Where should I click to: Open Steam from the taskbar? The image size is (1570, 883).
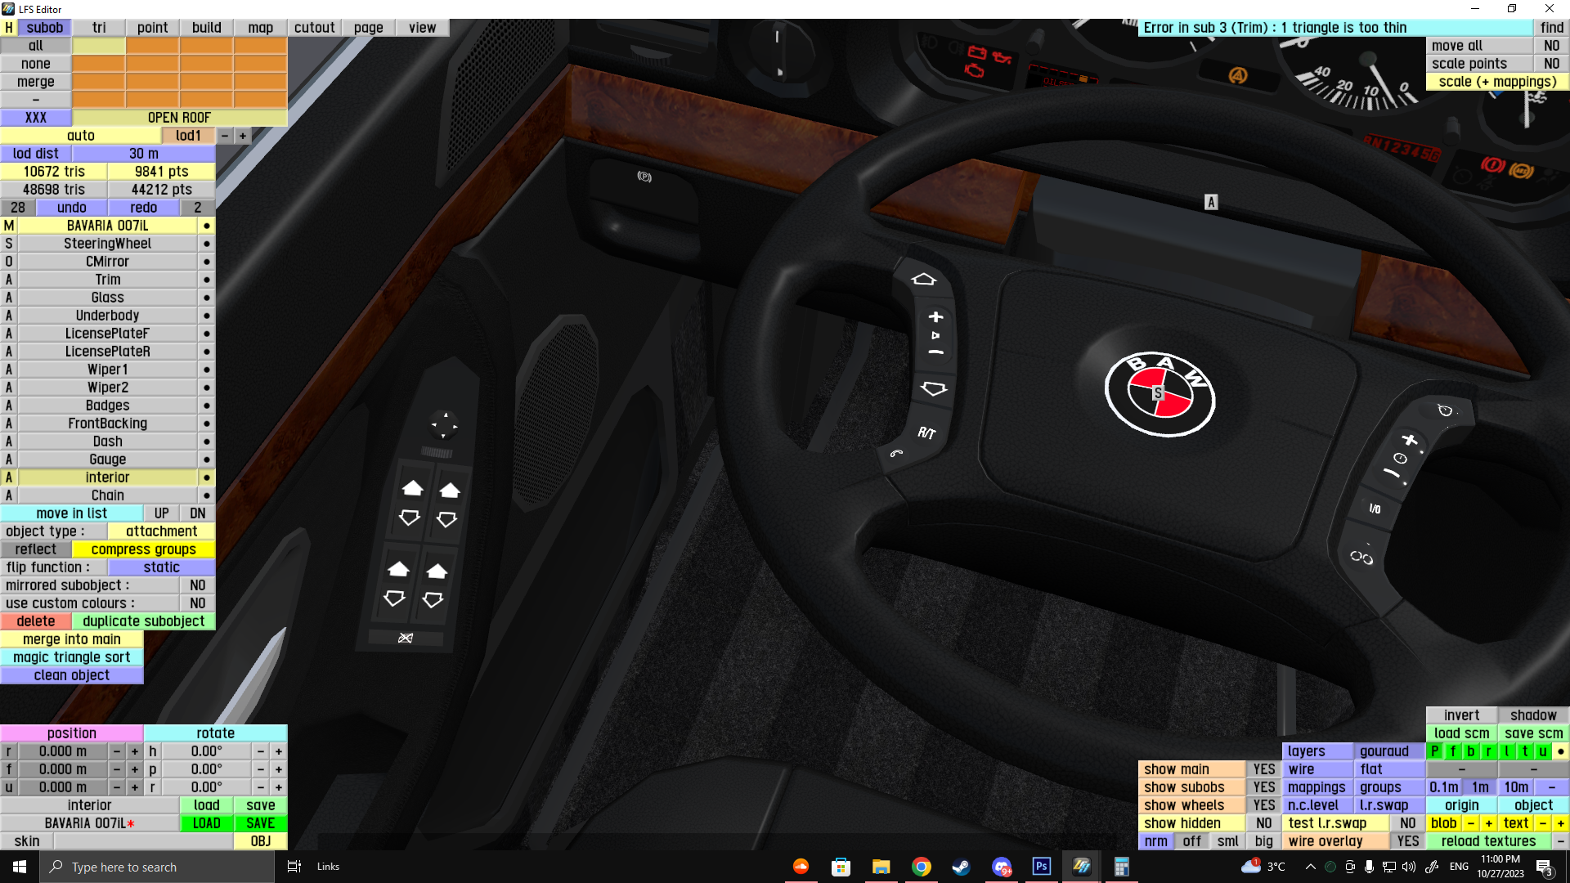click(962, 867)
